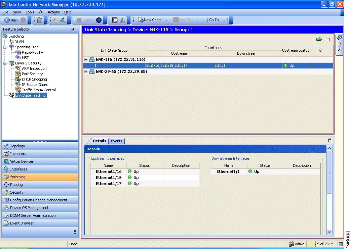Click the green Deploy arrow above the table
This screenshot has width=351, height=249.
[319, 39]
